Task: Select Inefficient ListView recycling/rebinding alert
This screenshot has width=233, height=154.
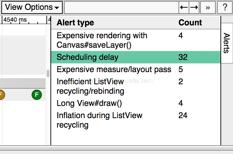Action: 136,86
